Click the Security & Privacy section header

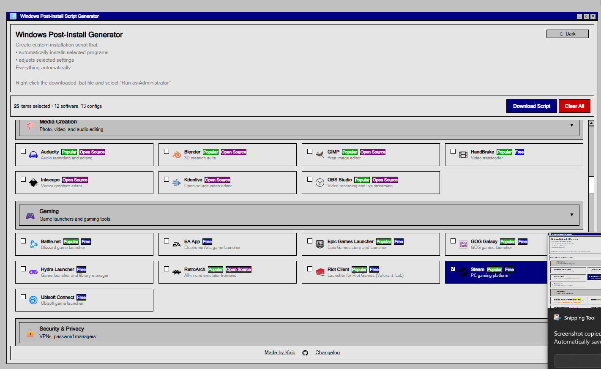(299, 333)
